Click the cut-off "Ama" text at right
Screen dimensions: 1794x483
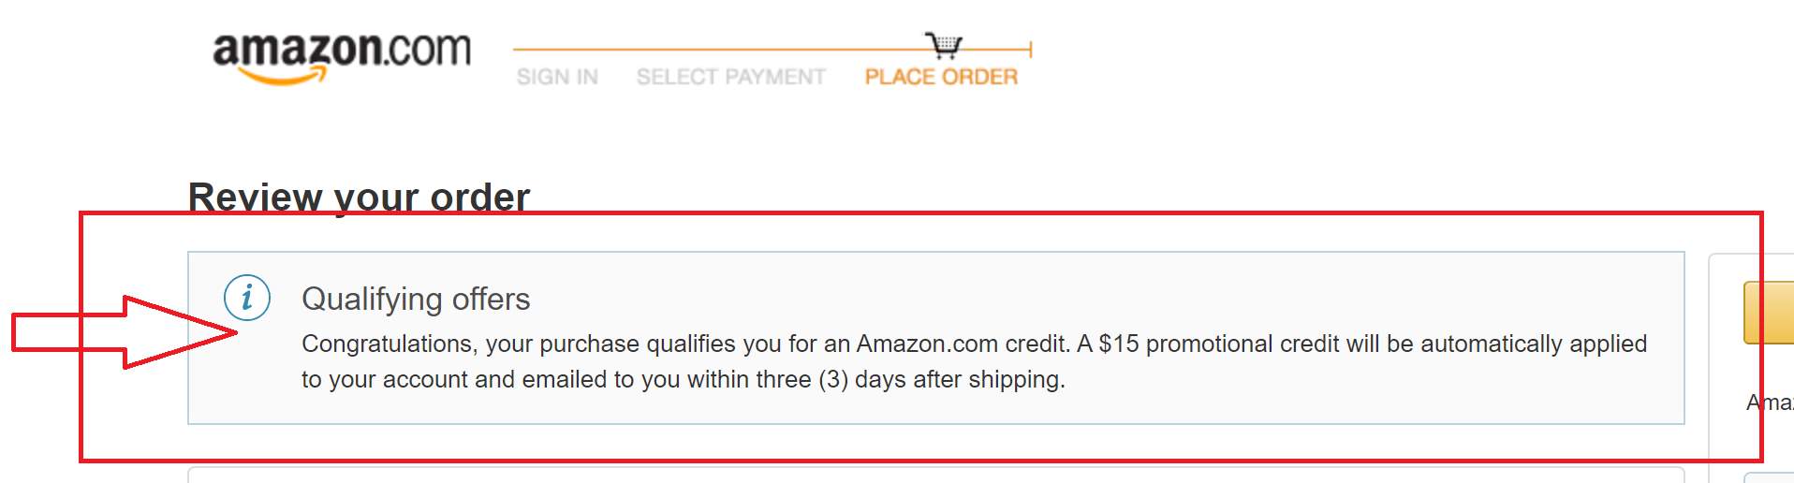(x=1769, y=402)
